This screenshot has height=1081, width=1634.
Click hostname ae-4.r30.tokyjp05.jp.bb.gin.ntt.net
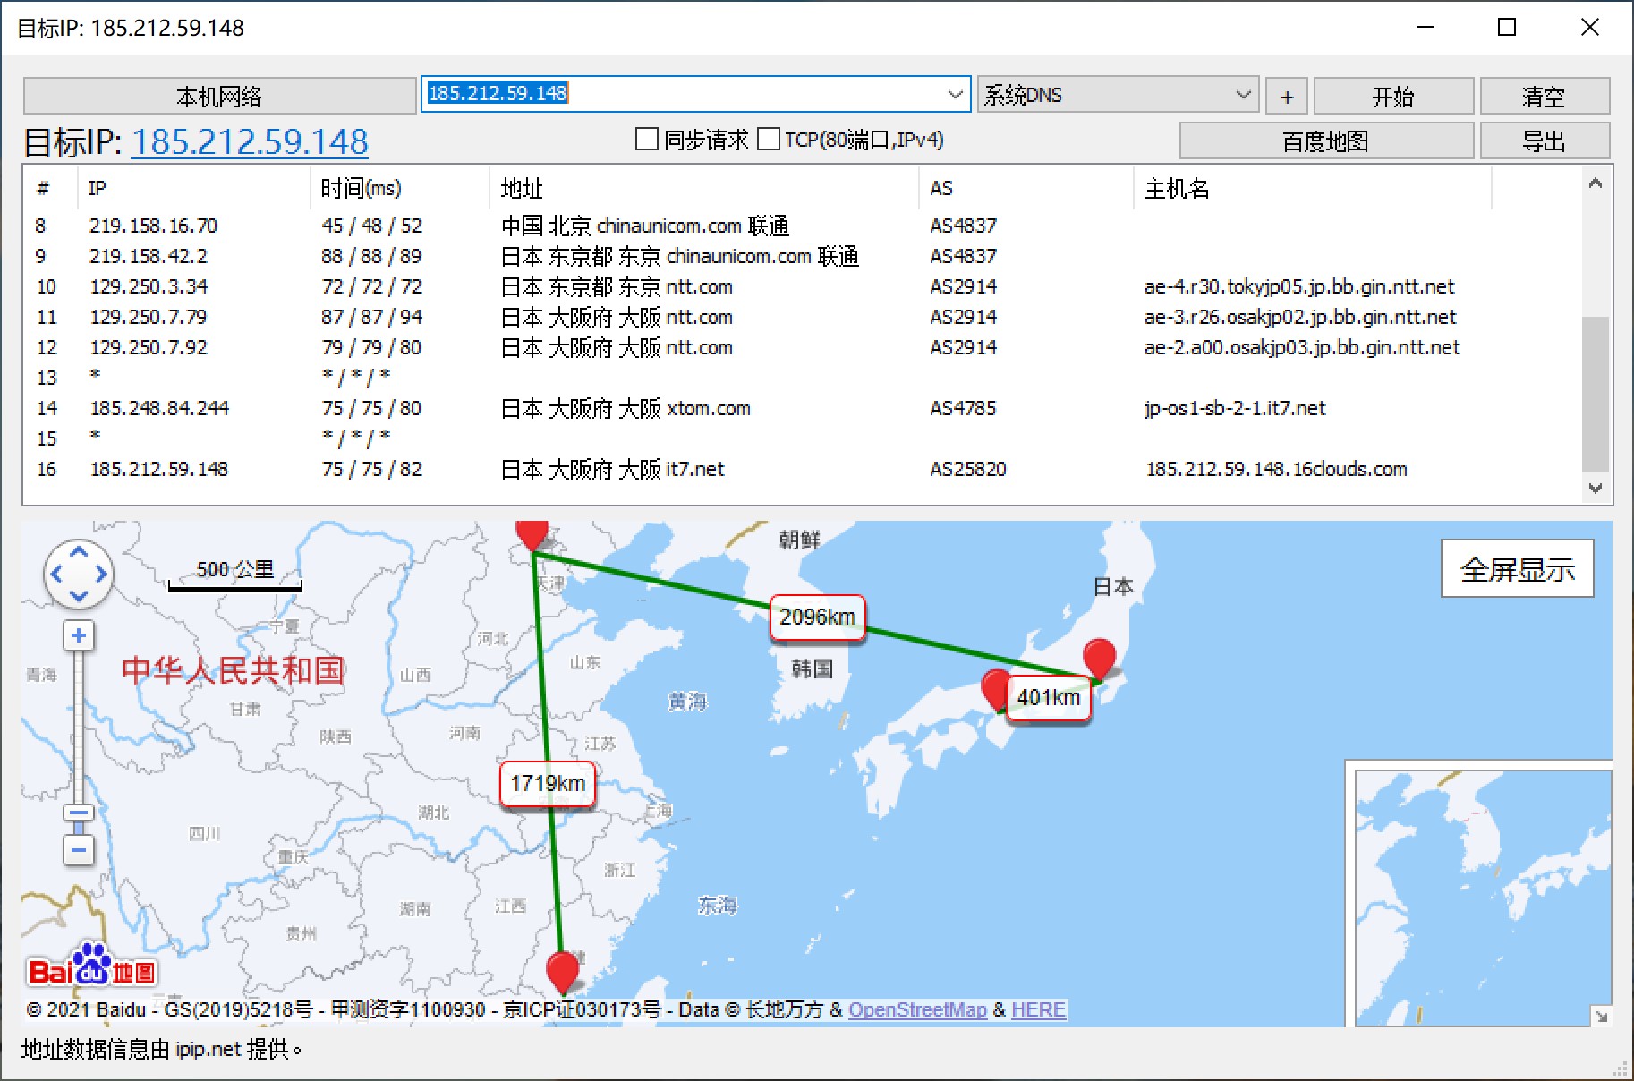tap(1299, 286)
